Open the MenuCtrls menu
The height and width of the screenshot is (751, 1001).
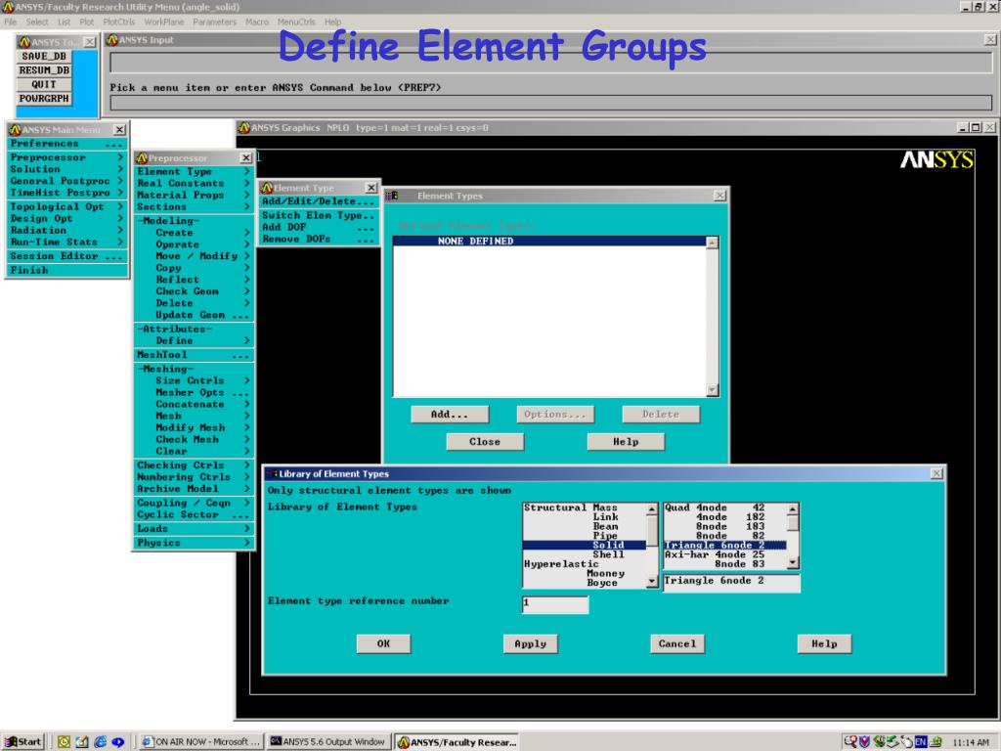tap(296, 22)
